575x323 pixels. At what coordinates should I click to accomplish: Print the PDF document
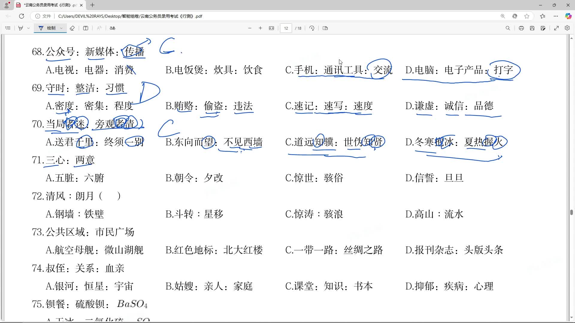pyautogui.click(x=521, y=28)
